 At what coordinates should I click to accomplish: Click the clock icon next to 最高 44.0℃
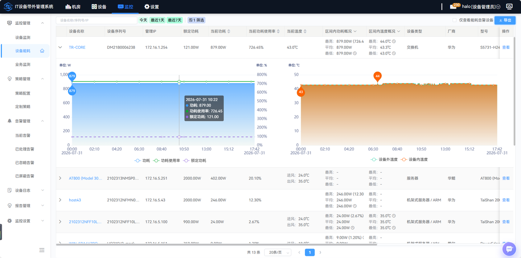(x=394, y=42)
